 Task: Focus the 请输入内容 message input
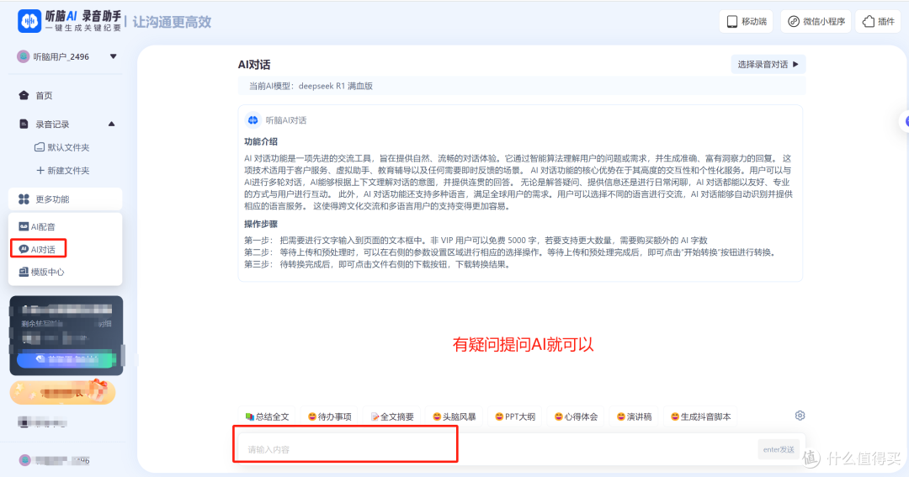pyautogui.click(x=496, y=449)
